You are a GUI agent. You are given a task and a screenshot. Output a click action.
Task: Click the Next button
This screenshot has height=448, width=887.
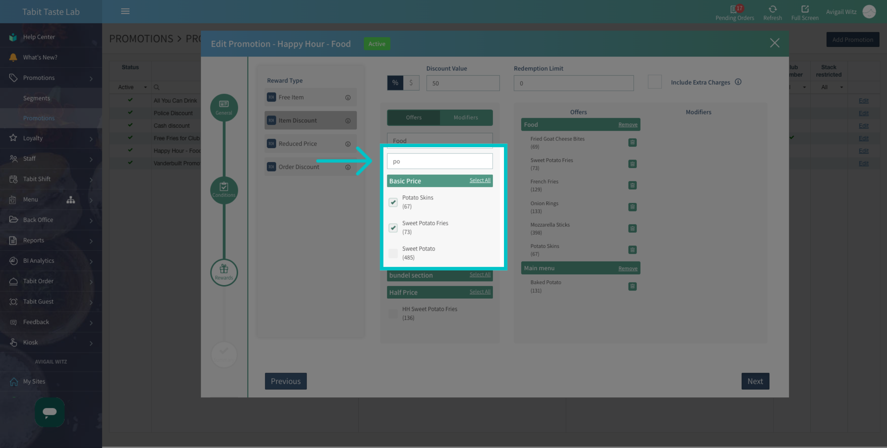[755, 381]
